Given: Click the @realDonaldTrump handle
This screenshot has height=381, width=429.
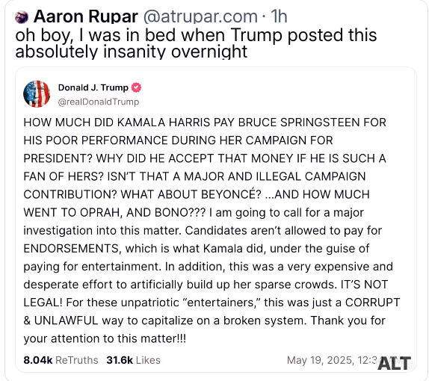Looking at the screenshot, I should (99, 102).
